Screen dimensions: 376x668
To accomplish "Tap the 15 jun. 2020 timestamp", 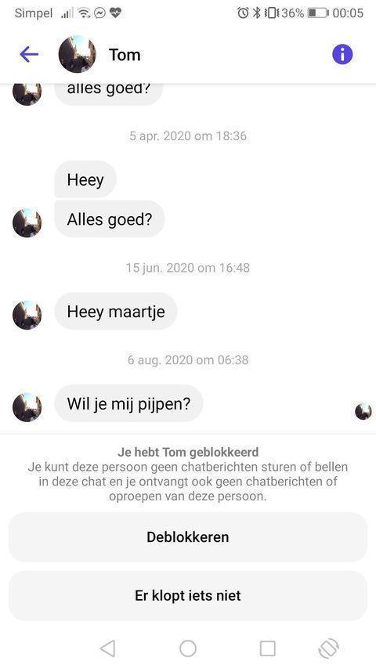I will coord(188,268).
